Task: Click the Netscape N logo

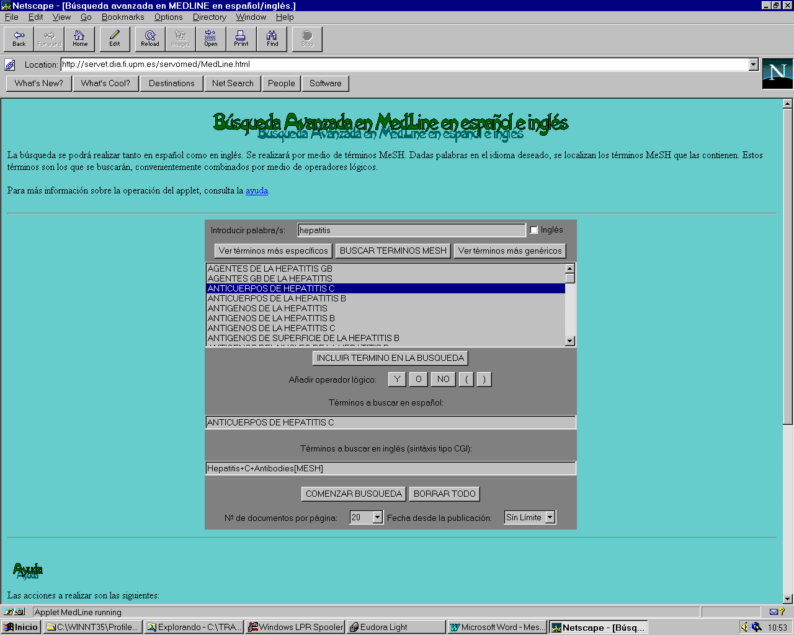Action: 777,73
